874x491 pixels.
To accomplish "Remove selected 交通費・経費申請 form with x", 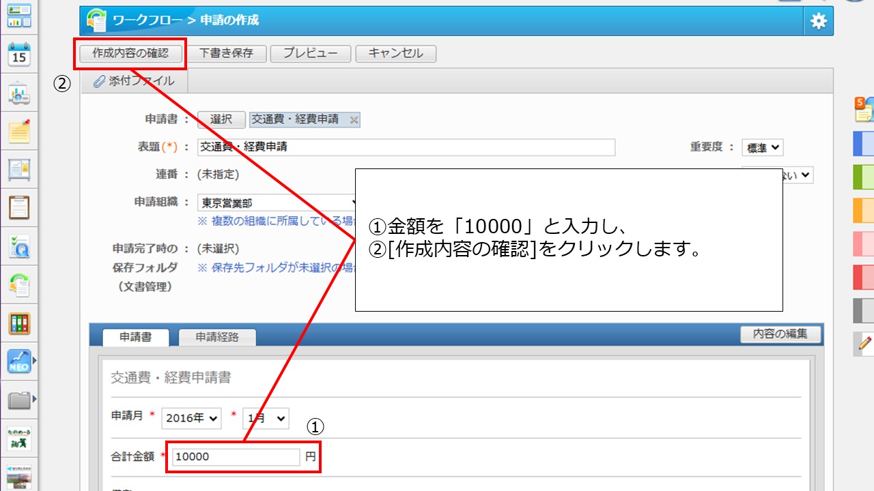I will pyautogui.click(x=354, y=120).
